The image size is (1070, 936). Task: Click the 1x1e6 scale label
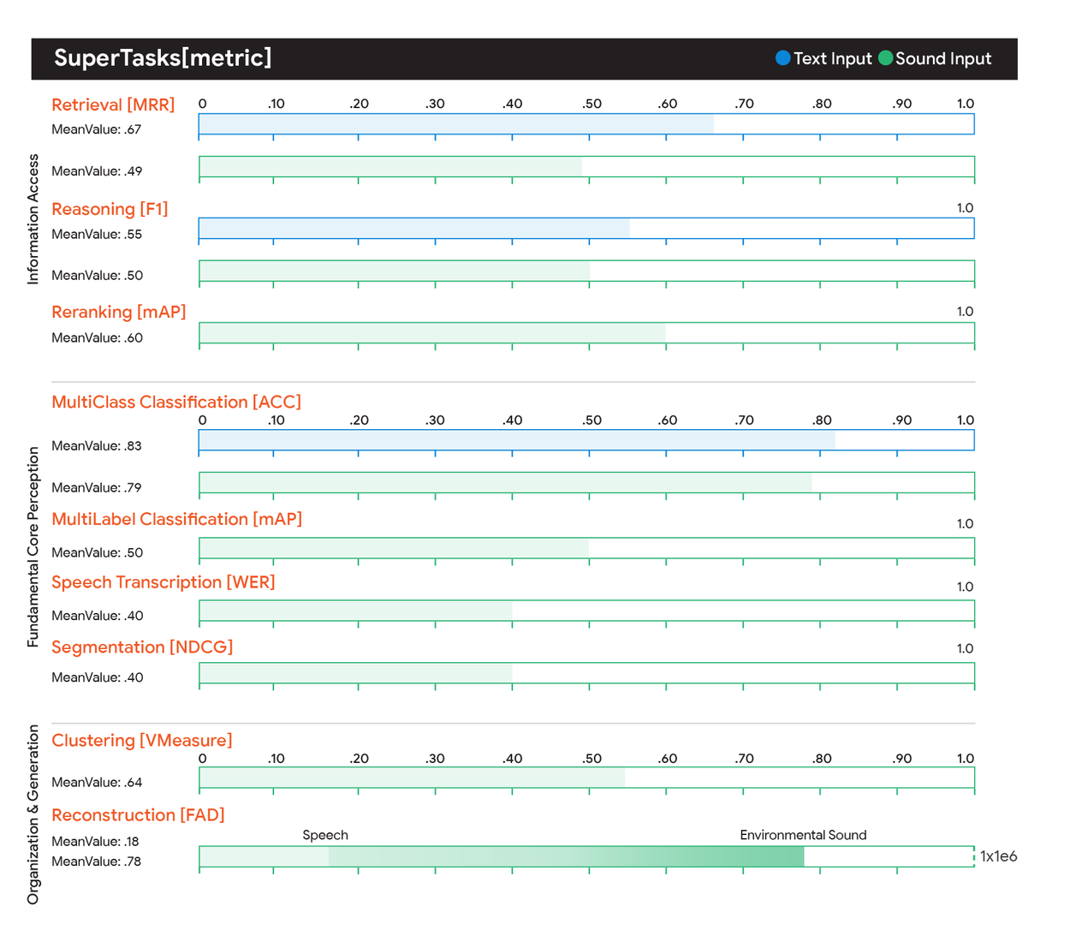(998, 856)
